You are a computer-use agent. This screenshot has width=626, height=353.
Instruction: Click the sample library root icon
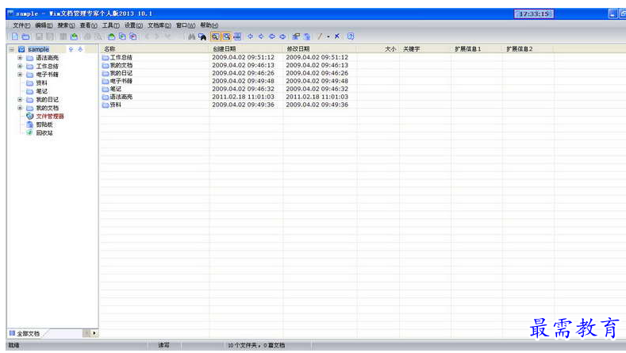click(x=21, y=49)
